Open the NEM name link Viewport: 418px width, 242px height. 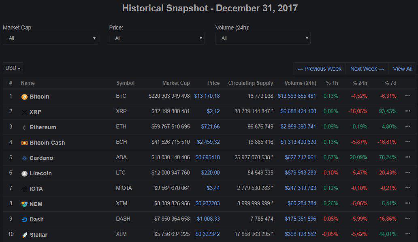point(36,204)
